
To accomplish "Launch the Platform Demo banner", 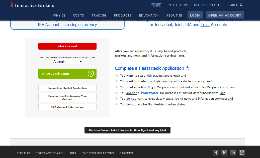I will pyautogui.click(x=127, y=130).
